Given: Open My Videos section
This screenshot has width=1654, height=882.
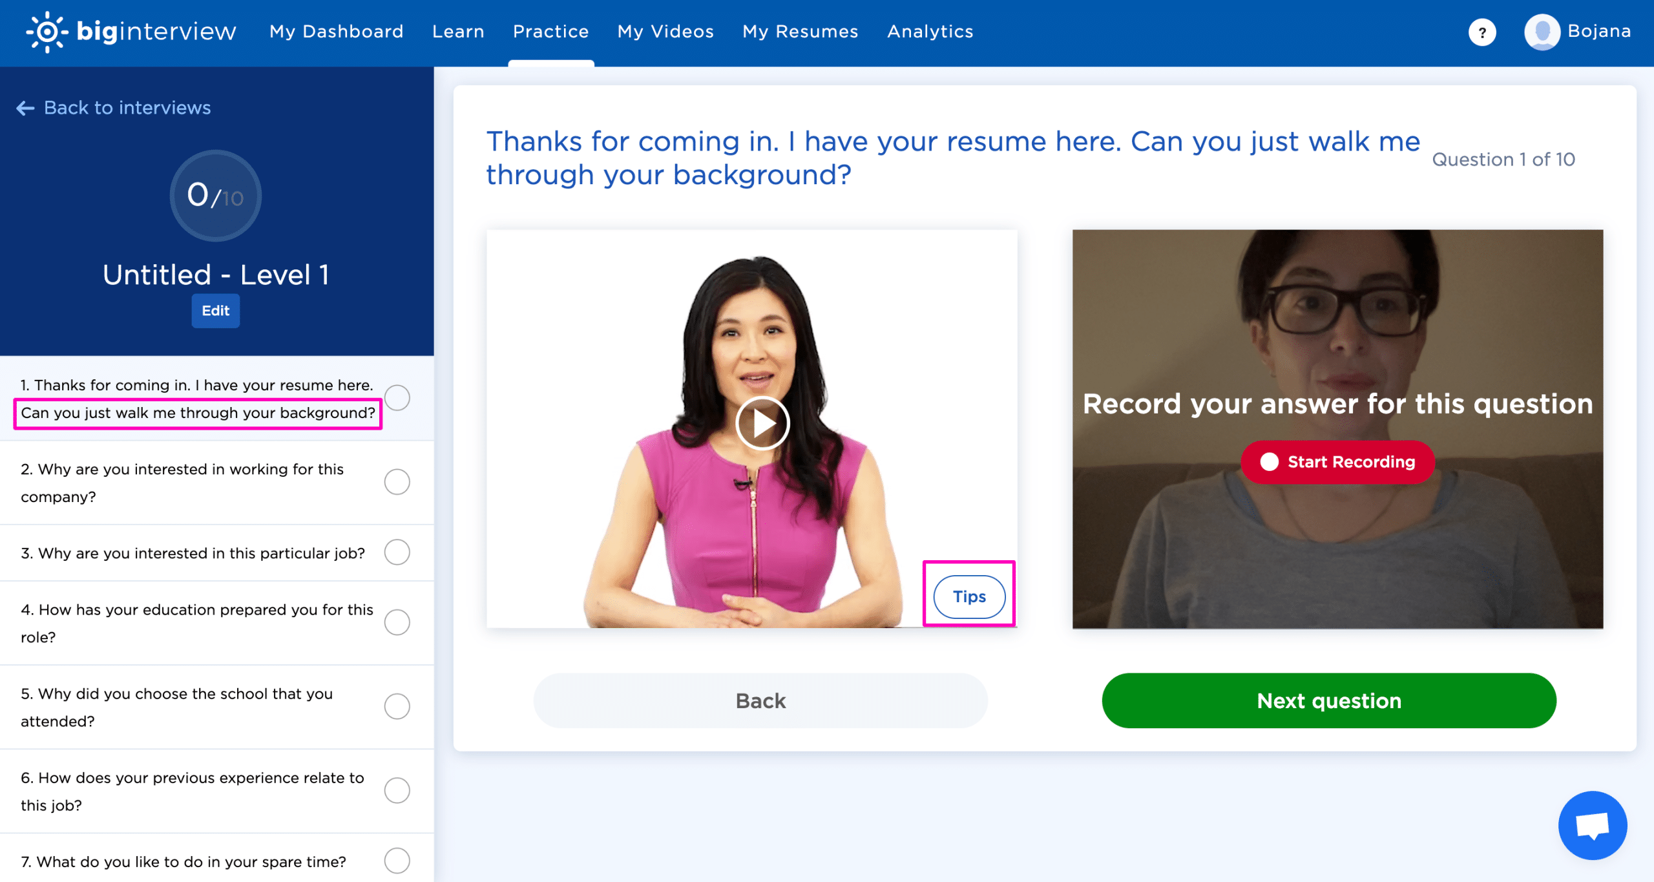Looking at the screenshot, I should coord(664,30).
